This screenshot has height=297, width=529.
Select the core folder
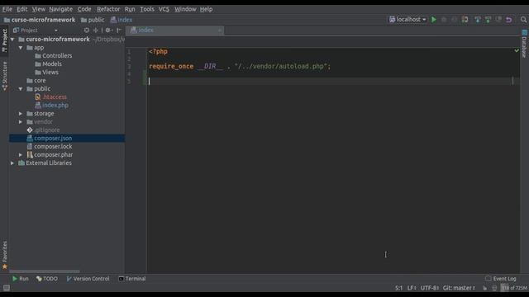[x=36, y=81]
